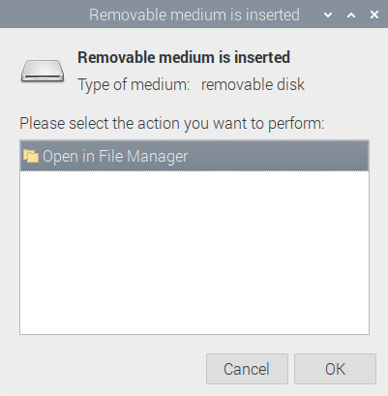
Task: Click the Please select the action prompt text
Action: point(172,124)
